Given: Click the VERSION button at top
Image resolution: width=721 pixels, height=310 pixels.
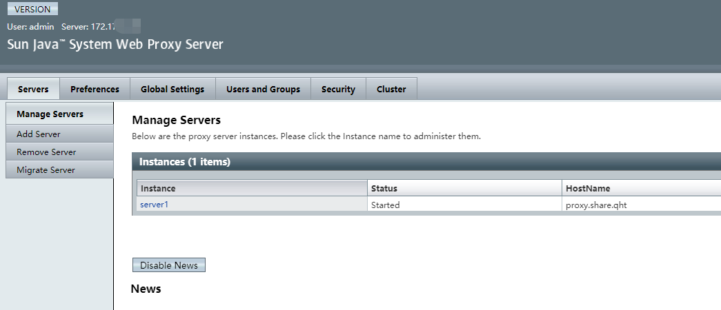Looking at the screenshot, I should click(x=32, y=10).
